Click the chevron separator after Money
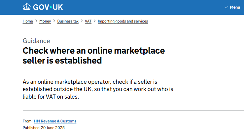The width and height of the screenshot is (244, 137). pos(54,21)
